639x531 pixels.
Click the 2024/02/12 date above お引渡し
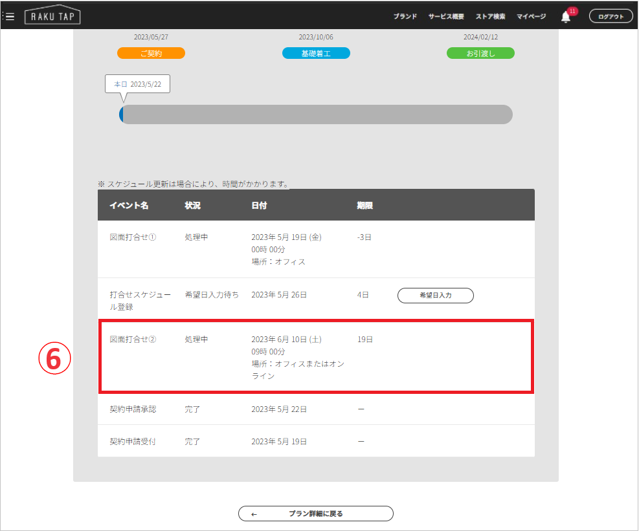pyautogui.click(x=481, y=37)
